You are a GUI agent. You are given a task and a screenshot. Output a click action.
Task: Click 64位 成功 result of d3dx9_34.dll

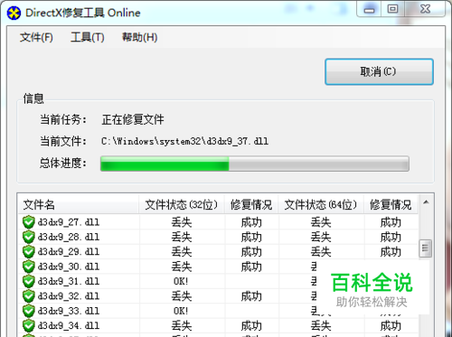[x=391, y=325]
